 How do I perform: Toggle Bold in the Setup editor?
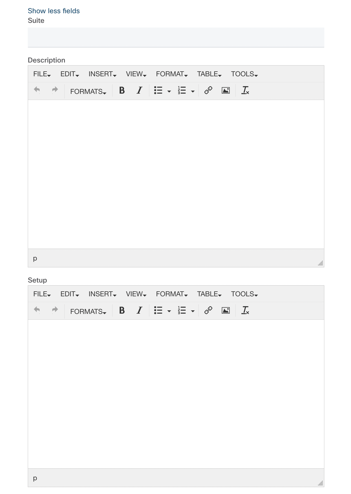(122, 310)
